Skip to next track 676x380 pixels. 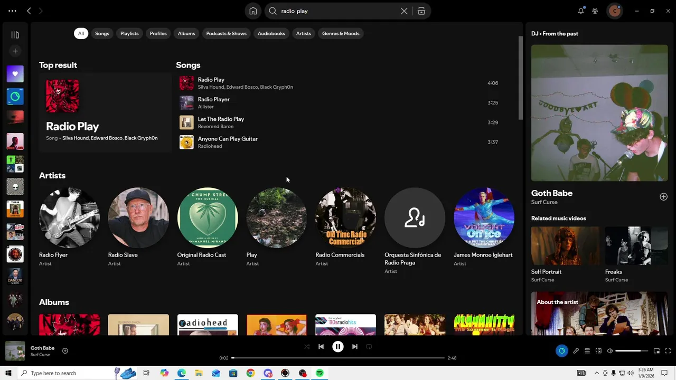tap(355, 347)
